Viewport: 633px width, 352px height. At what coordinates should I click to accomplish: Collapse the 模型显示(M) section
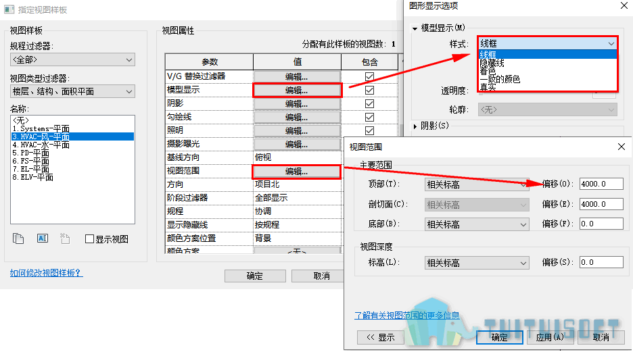415,28
